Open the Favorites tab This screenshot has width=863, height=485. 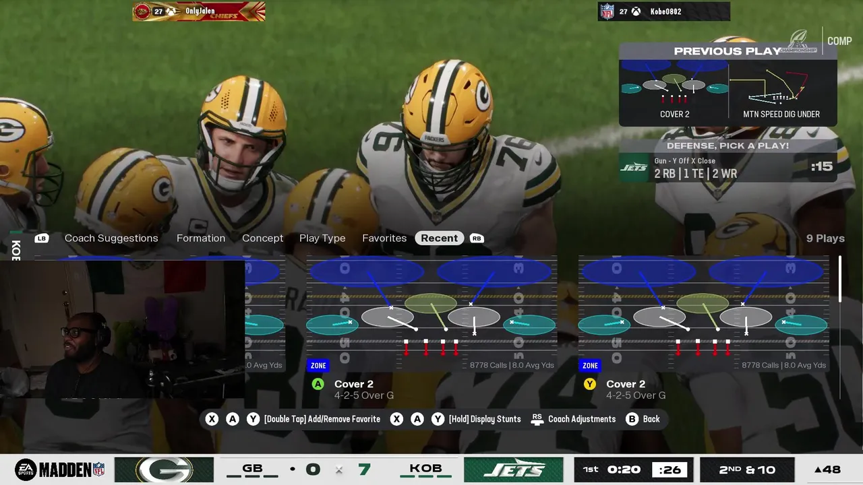click(384, 238)
